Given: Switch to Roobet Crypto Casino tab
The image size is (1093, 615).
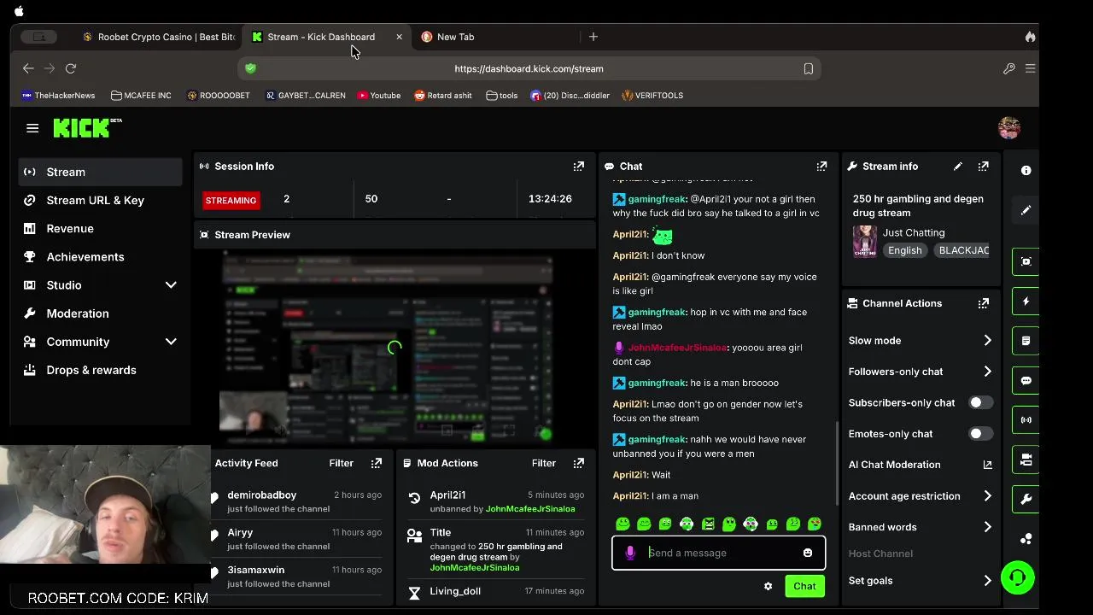Looking at the screenshot, I should pyautogui.click(x=159, y=37).
